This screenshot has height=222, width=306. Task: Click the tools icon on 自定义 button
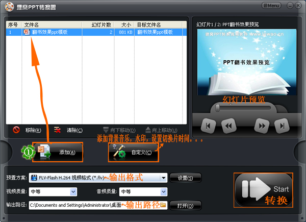119,152
